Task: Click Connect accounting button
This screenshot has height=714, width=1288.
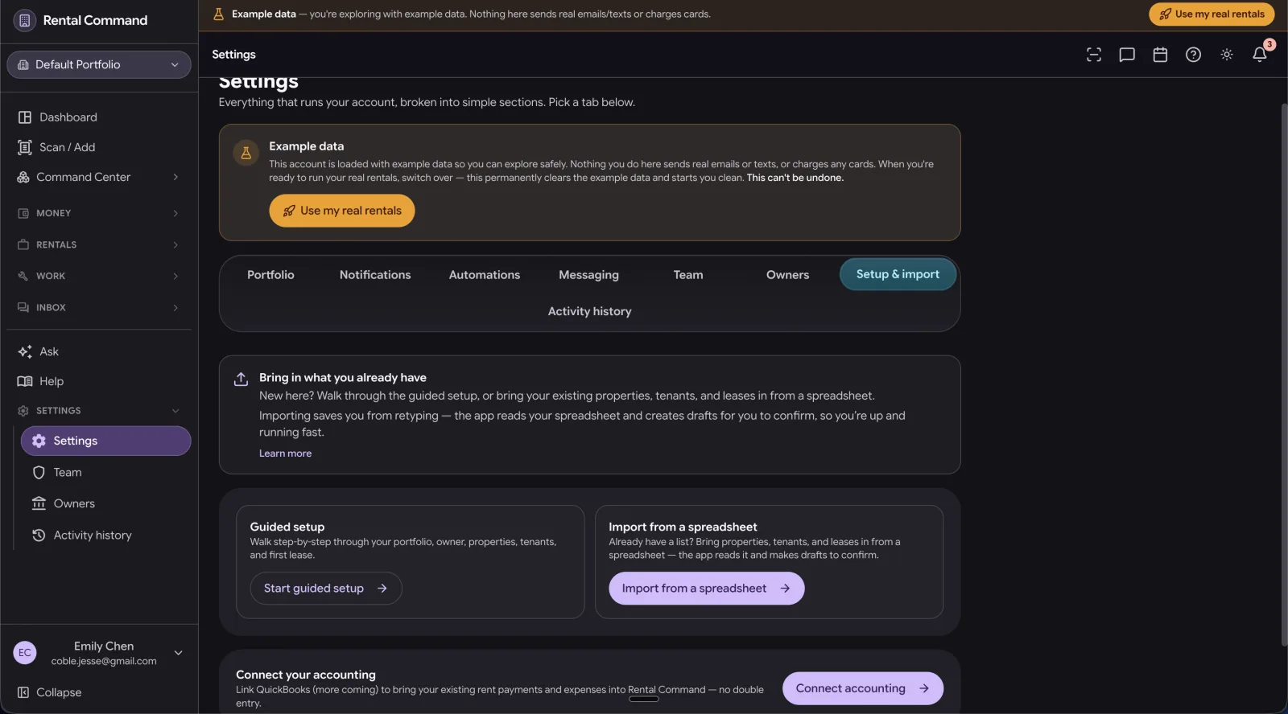Action: [x=863, y=688]
